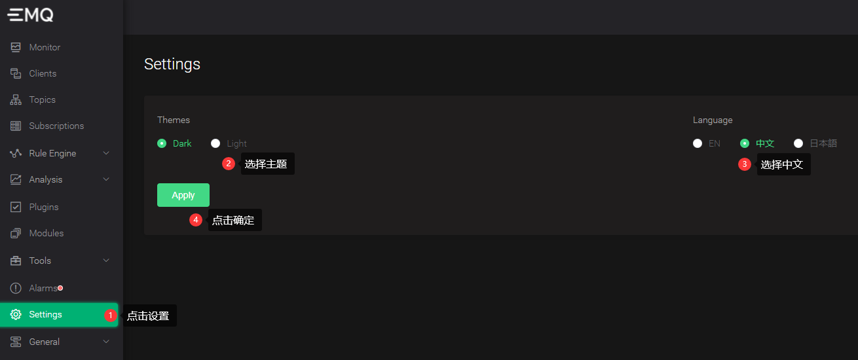Click the Apply button
The image size is (858, 360).
pos(183,195)
